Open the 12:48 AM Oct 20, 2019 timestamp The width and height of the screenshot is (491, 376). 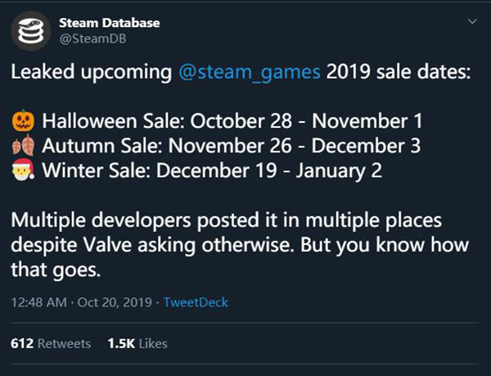pyautogui.click(x=82, y=302)
